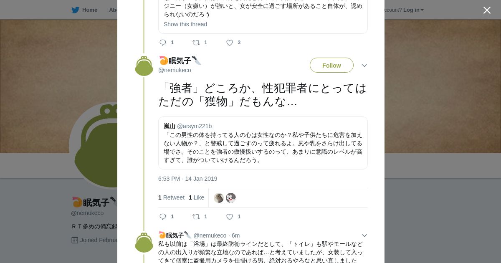Click first liker avatar thumbnail

coord(219,198)
